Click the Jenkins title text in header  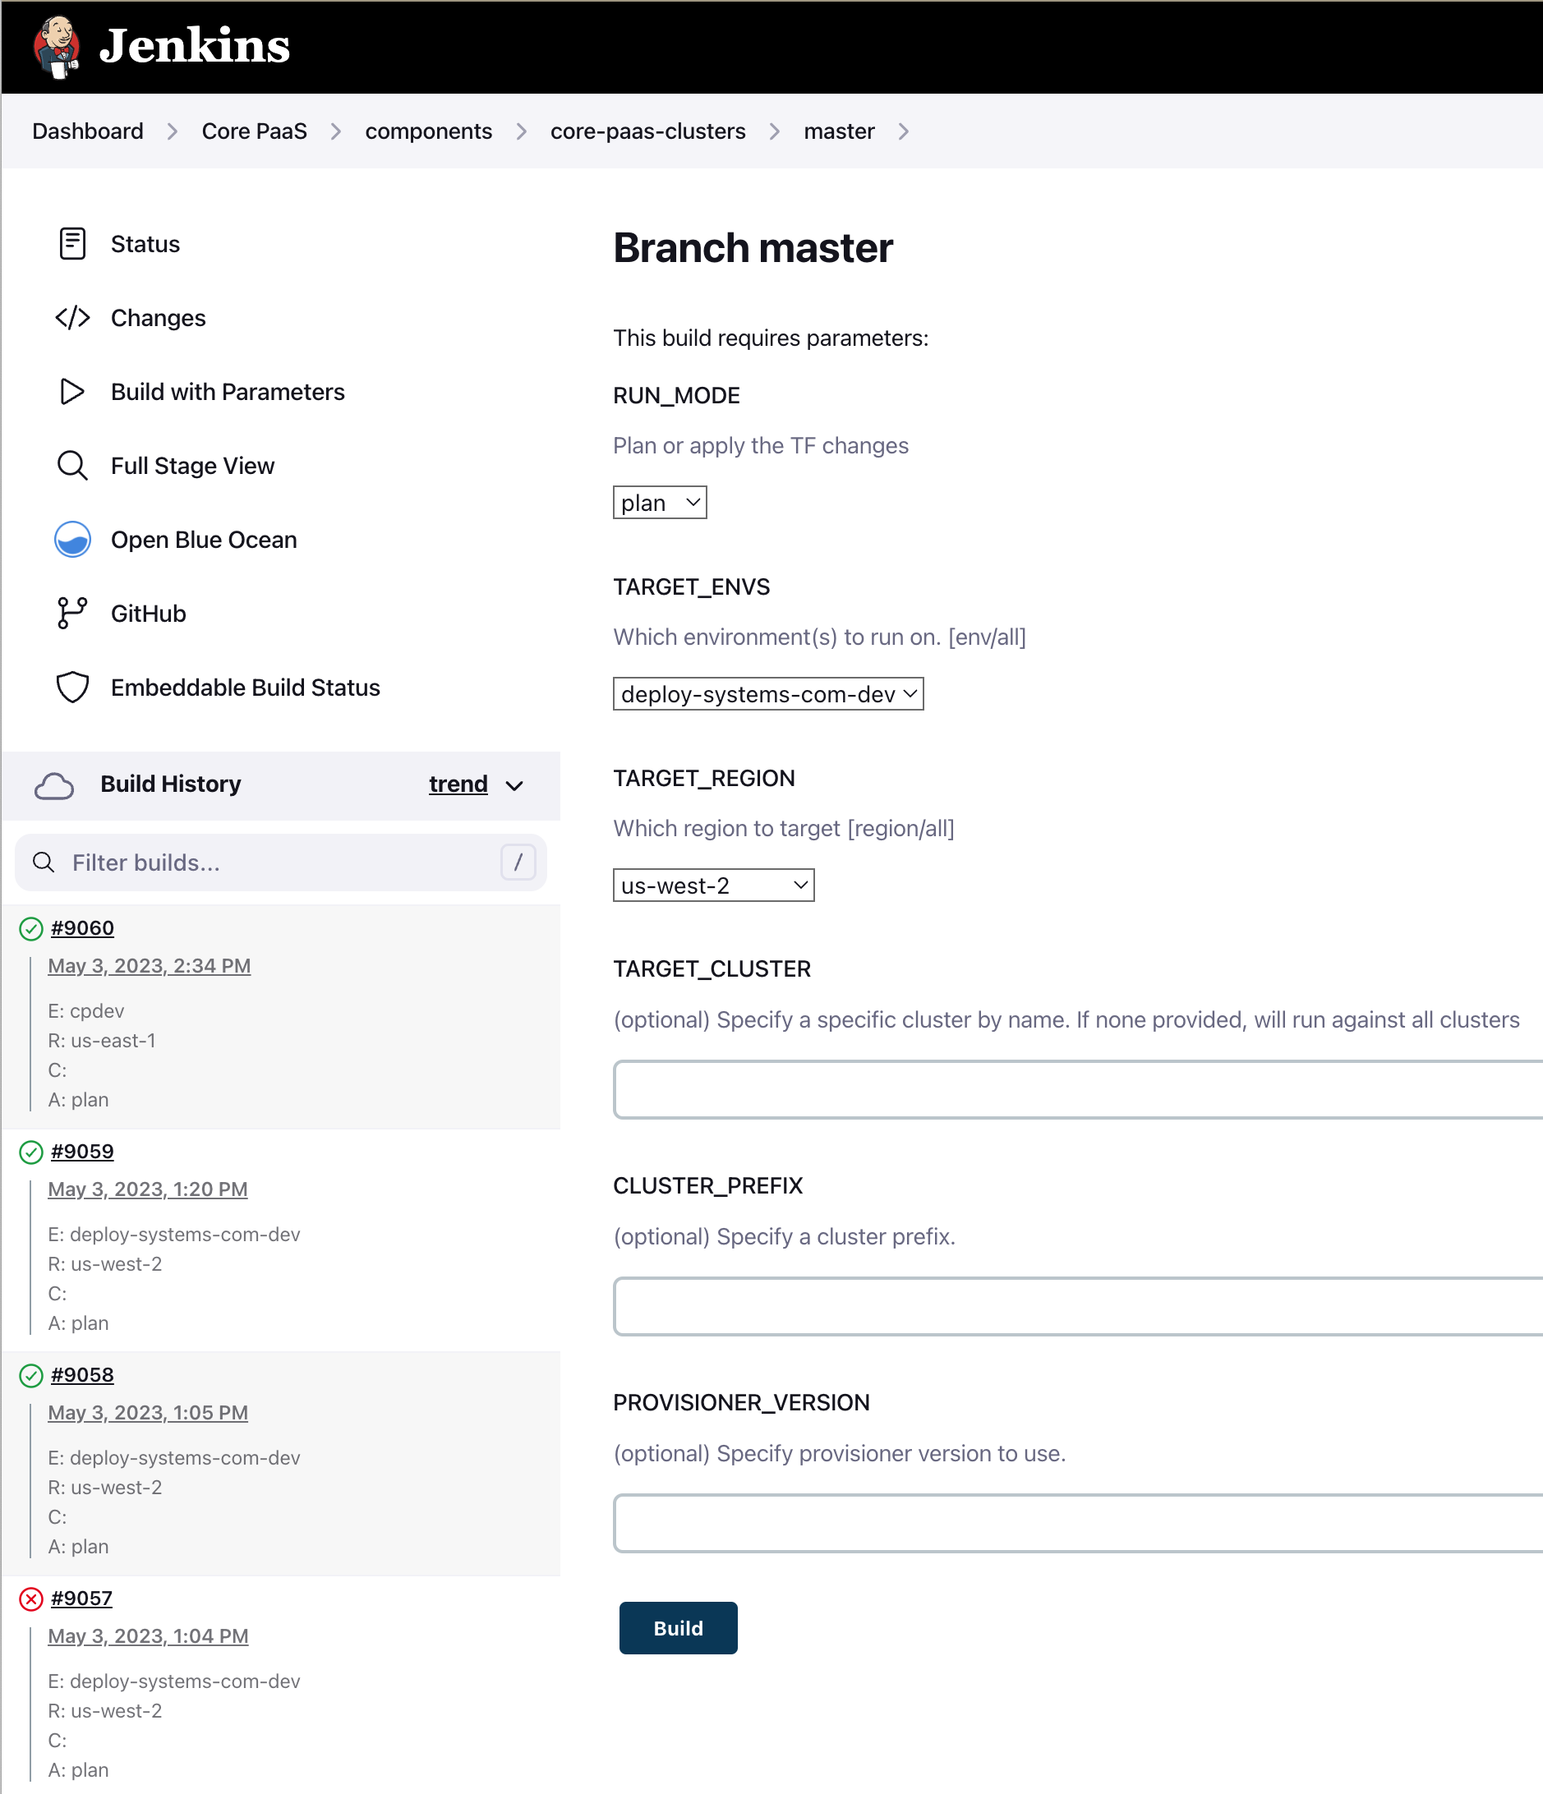[194, 47]
